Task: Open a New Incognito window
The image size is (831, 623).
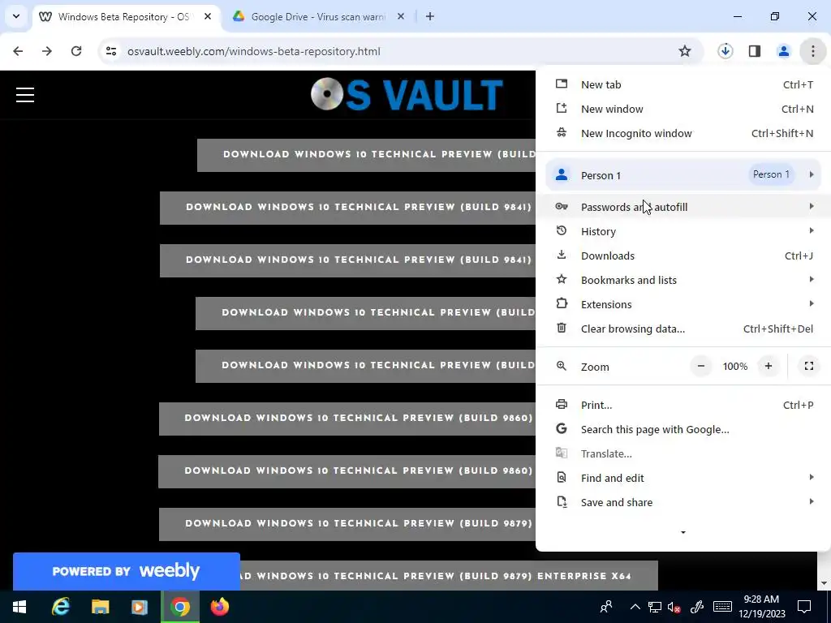Action: tap(683, 134)
